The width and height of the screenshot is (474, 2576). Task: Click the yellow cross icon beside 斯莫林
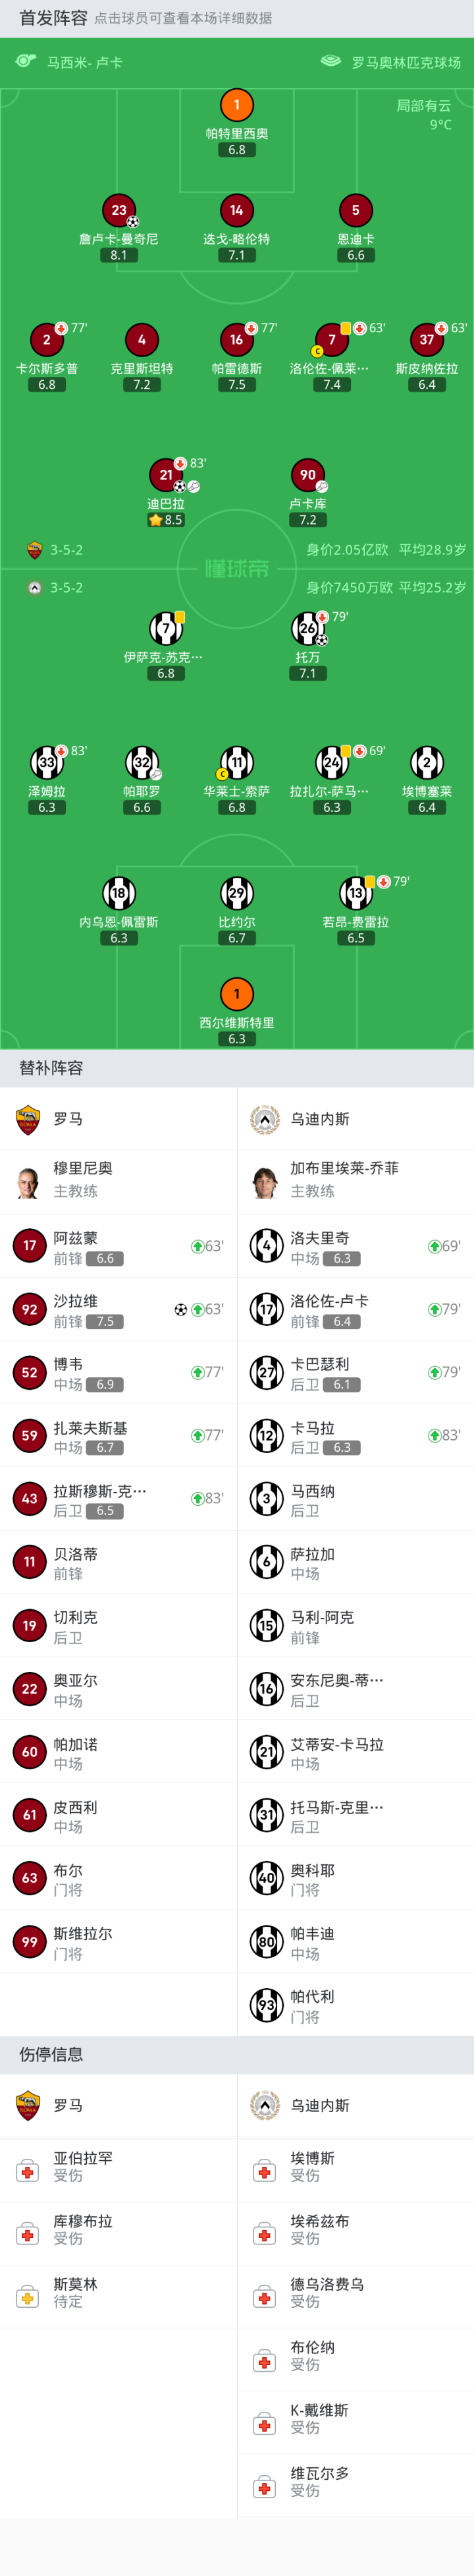tap(27, 2297)
